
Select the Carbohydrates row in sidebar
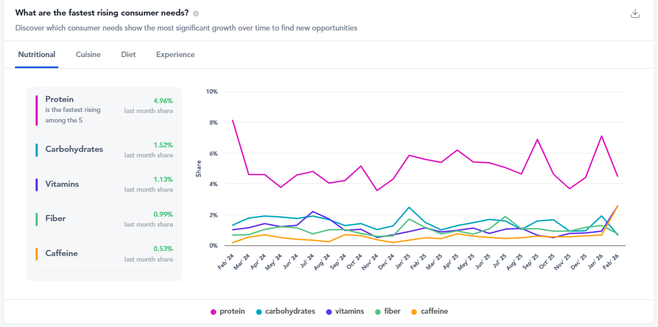[x=104, y=150]
